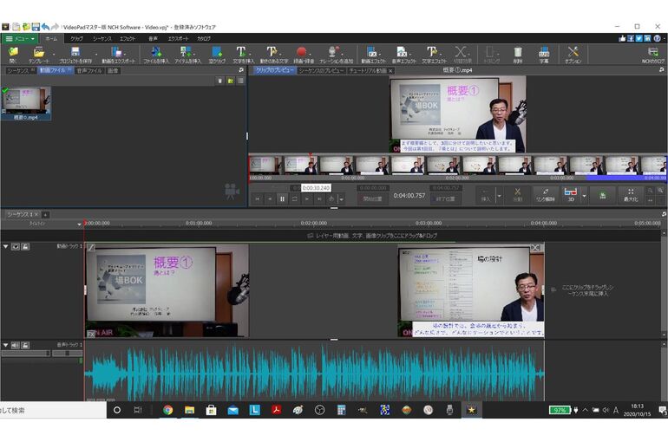Viewport: 668px width, 442px height.
Task: Open the 画像 images bin tab
Action: (x=113, y=70)
